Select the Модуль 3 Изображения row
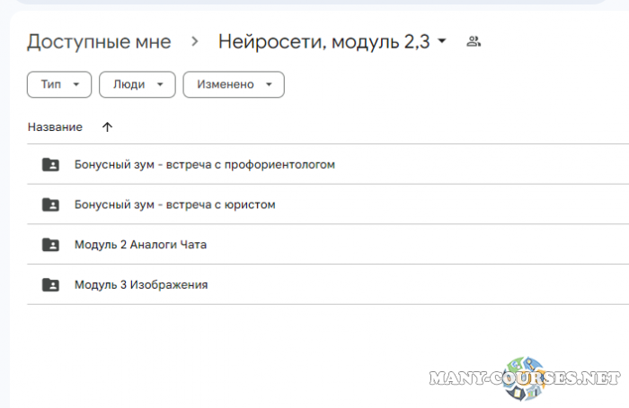 (x=141, y=285)
